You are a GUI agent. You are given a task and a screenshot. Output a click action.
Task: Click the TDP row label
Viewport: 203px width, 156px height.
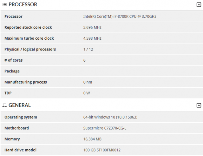click(9, 93)
